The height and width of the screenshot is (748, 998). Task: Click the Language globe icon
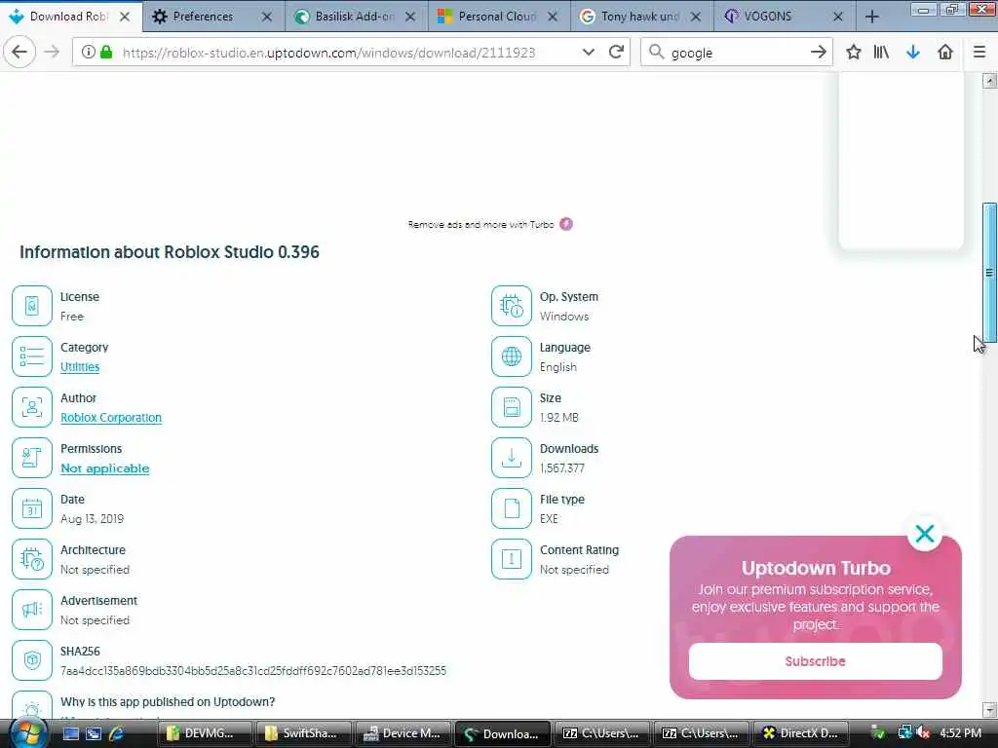coord(511,356)
